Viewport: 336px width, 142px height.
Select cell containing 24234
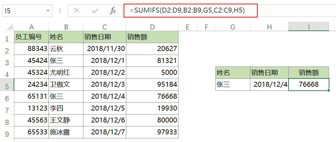point(32,85)
